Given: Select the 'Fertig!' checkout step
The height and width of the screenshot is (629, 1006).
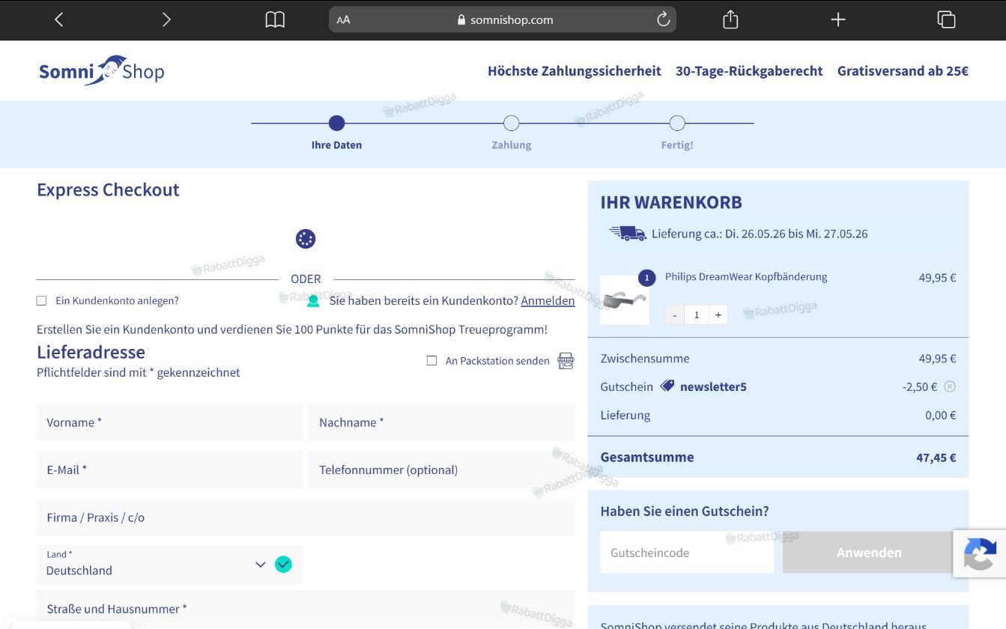Looking at the screenshot, I should (677, 132).
